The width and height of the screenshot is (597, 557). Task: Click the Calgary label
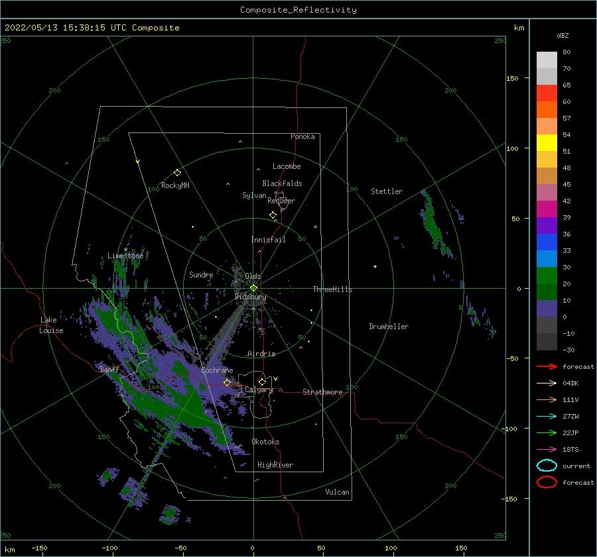point(259,389)
